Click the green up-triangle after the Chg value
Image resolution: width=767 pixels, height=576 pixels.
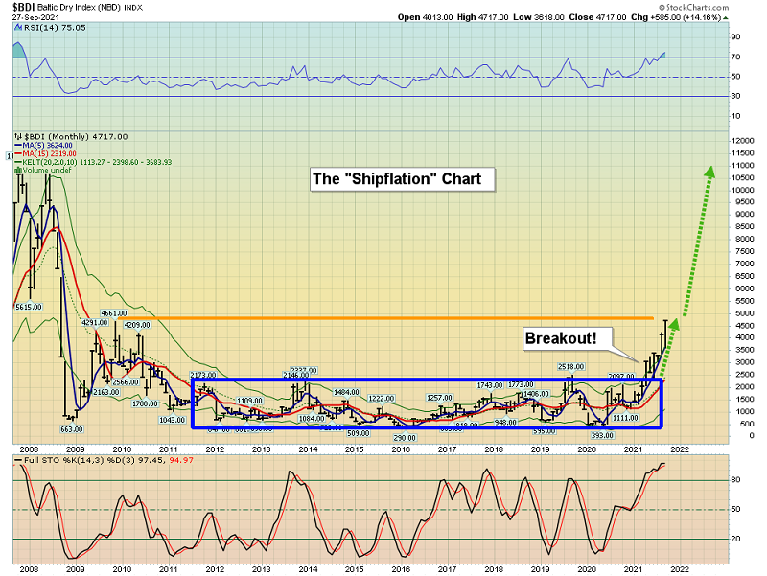click(726, 17)
